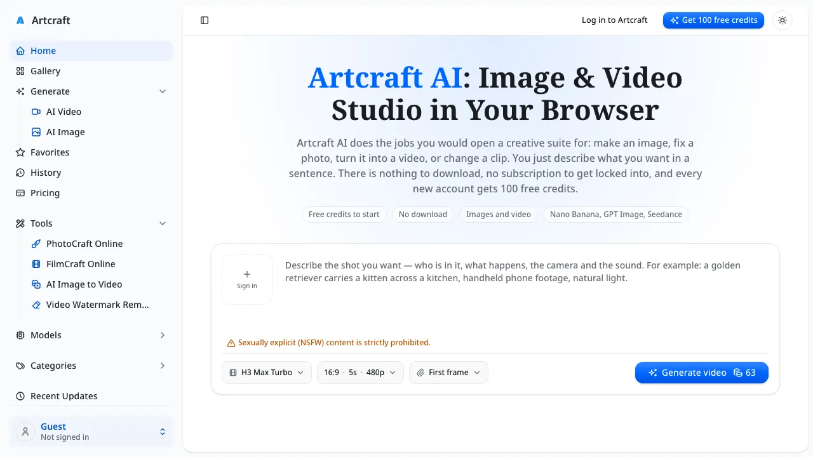Launch PhotoCraft Online tool

(99, 244)
